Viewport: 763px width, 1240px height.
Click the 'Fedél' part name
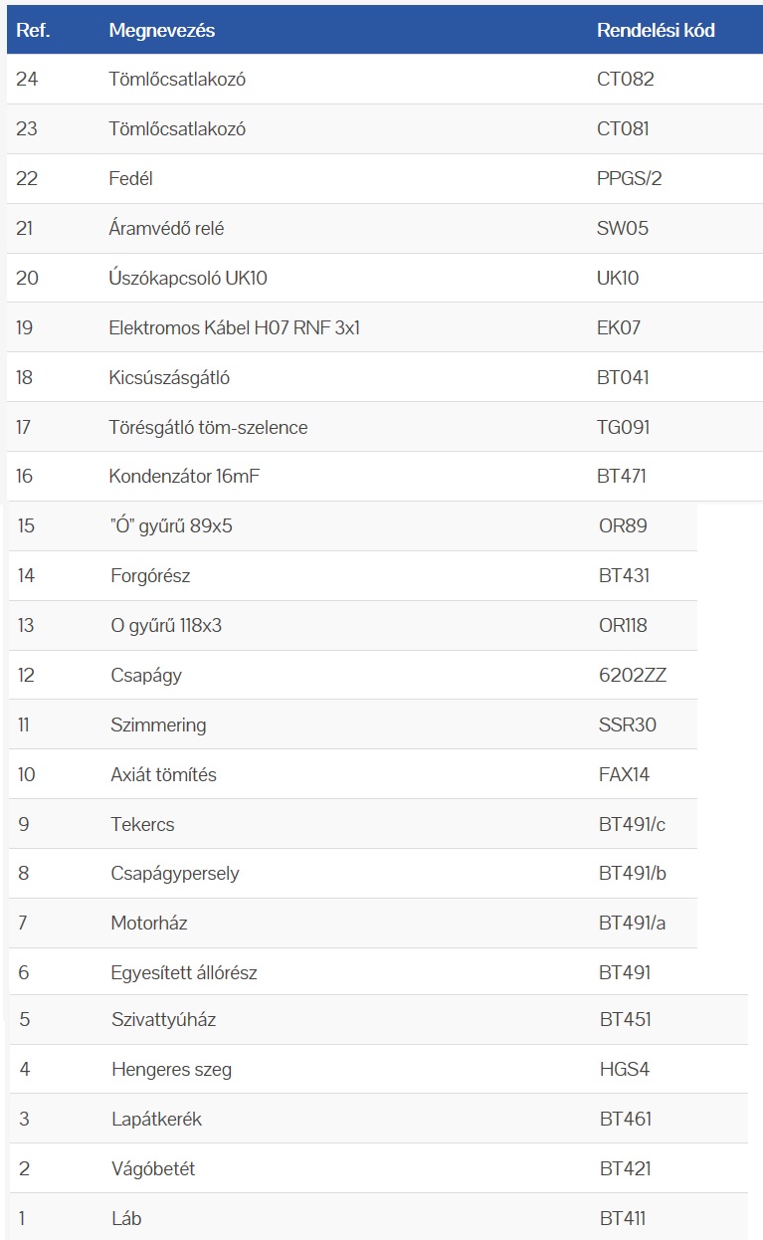(130, 179)
